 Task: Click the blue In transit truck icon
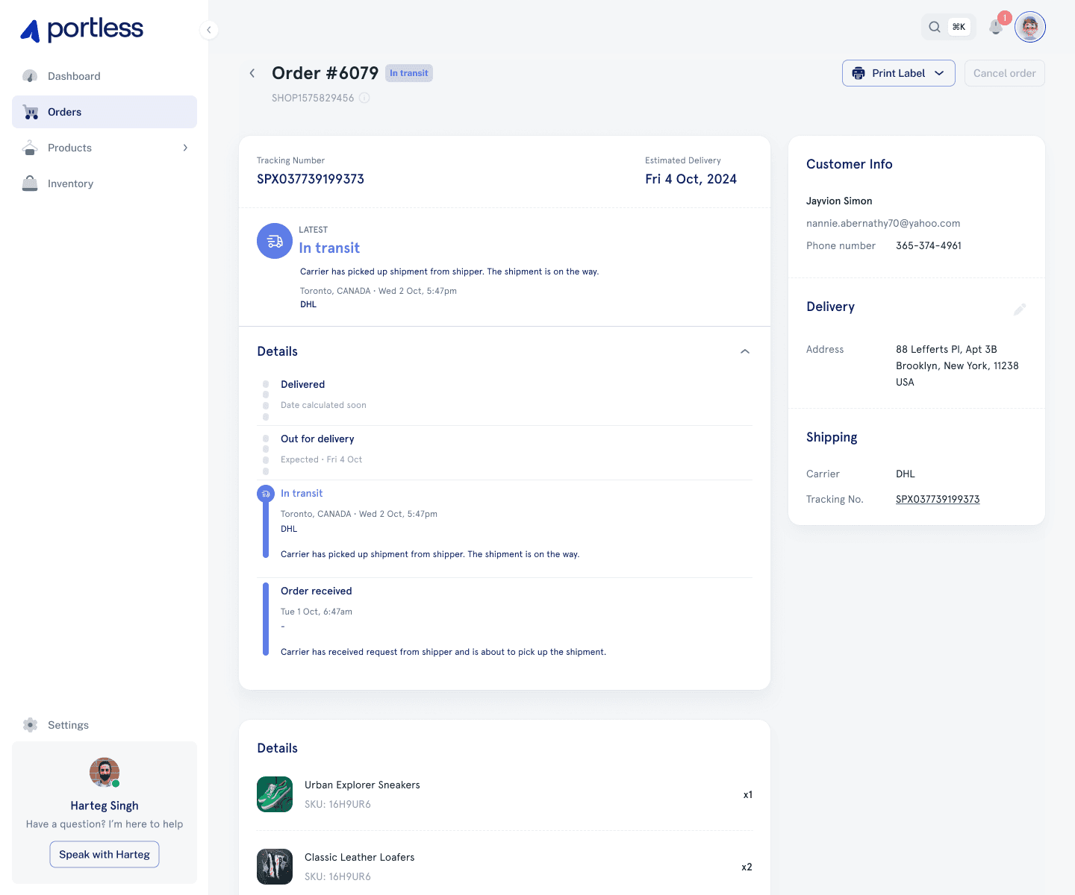tap(275, 241)
